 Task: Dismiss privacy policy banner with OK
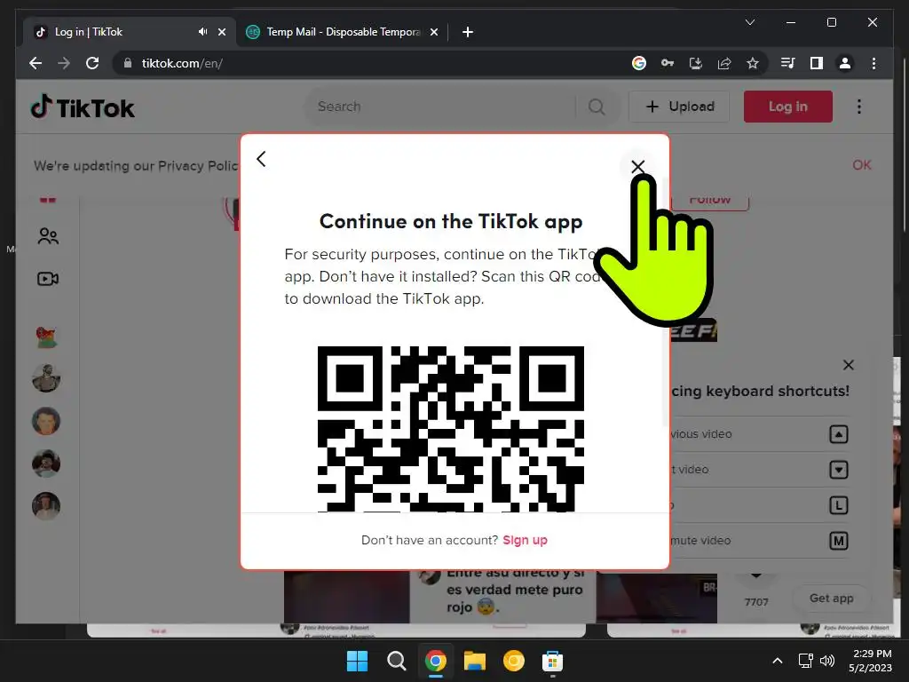point(861,165)
